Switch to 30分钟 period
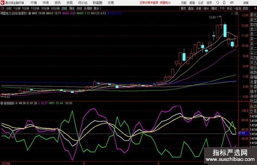 click(45, 8)
